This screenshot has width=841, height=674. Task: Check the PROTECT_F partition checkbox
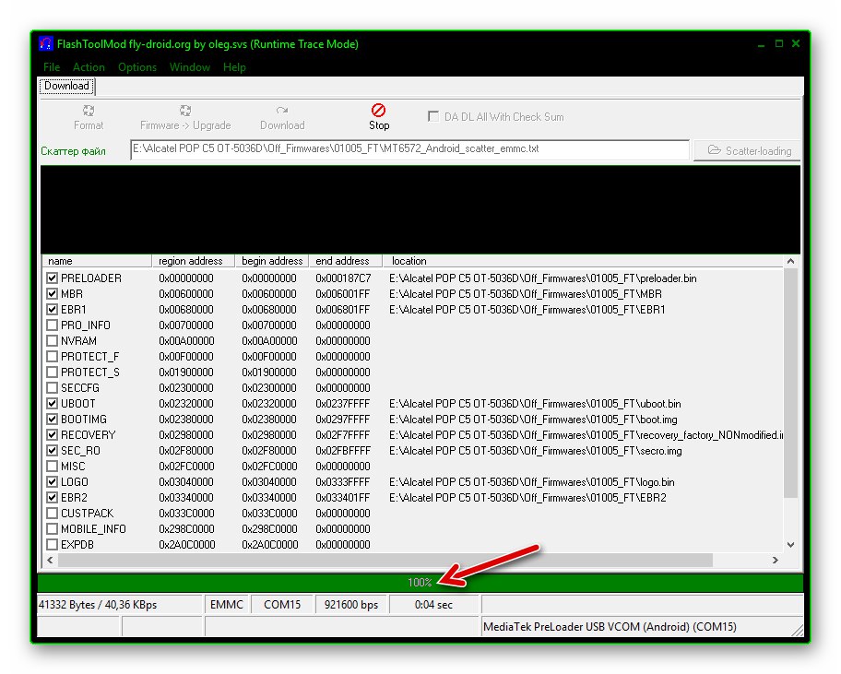coord(52,357)
